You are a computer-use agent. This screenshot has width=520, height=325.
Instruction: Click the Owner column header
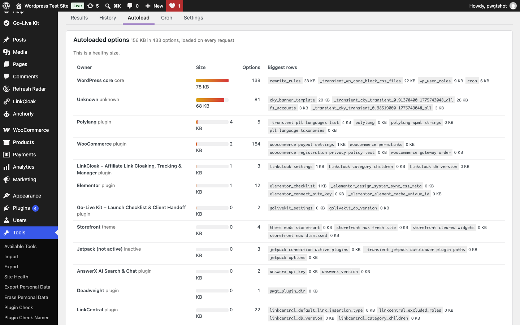(84, 67)
